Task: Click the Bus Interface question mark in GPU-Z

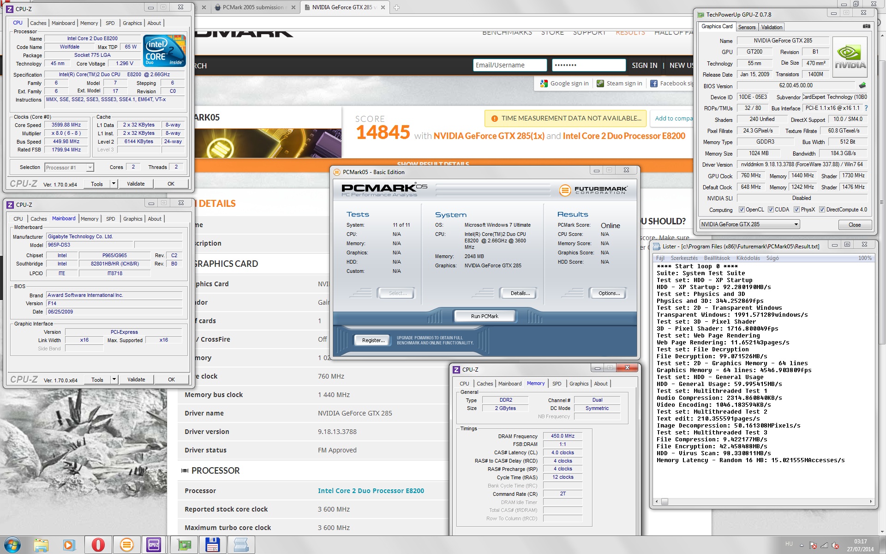Action: (x=866, y=108)
